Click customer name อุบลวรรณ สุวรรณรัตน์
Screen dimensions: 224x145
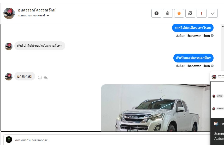click(37, 10)
